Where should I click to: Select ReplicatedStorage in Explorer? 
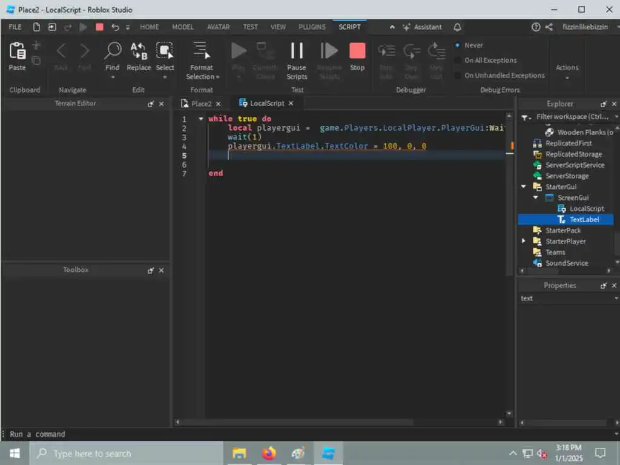point(573,154)
